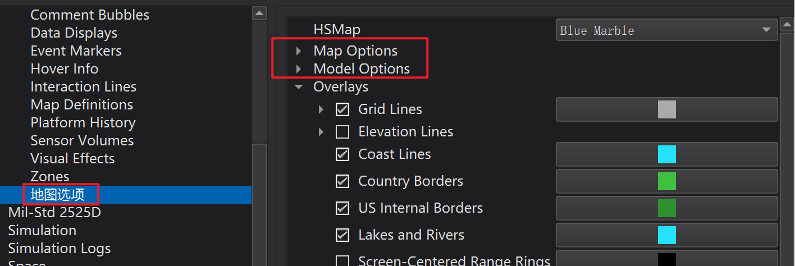Expand the Elevation Lines sub-options arrow
The width and height of the screenshot is (795, 266).
(321, 132)
